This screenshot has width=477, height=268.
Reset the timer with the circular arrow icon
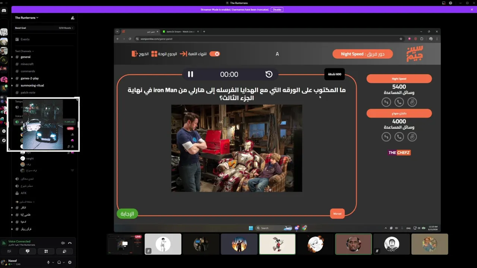[269, 74]
